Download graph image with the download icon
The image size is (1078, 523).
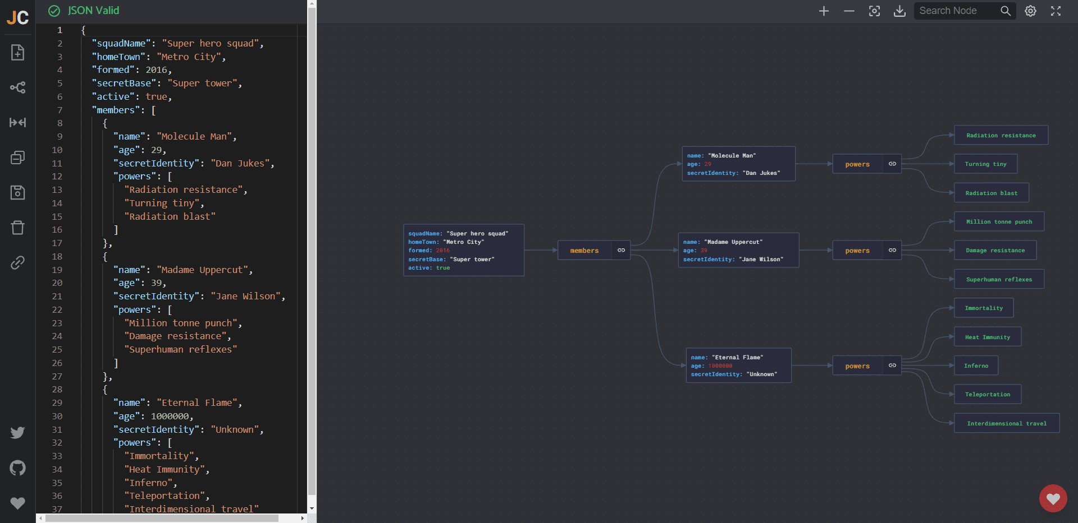(x=899, y=11)
